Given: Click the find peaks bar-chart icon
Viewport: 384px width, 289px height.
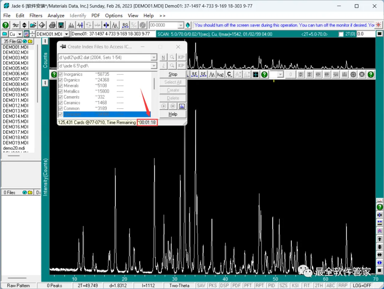Looking at the screenshot, I should point(71,25).
